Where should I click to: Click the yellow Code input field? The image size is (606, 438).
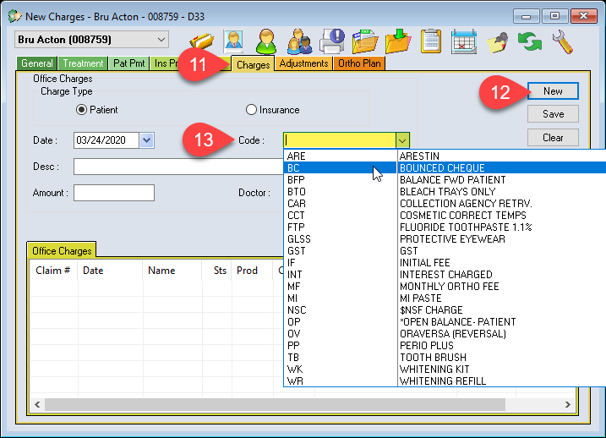pos(340,140)
